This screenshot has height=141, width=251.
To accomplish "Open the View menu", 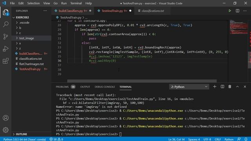I will coord(46,3).
